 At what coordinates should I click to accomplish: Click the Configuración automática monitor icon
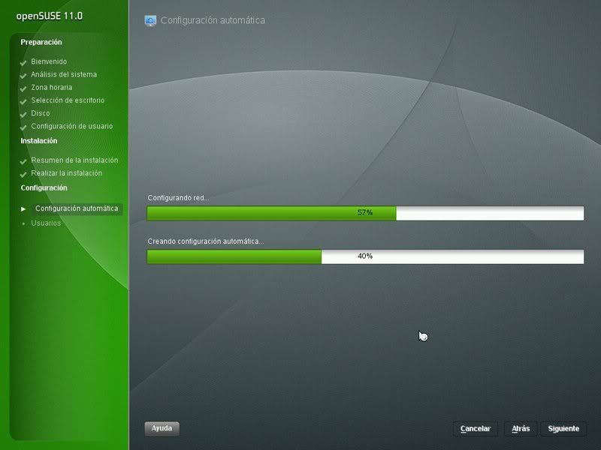pos(150,21)
